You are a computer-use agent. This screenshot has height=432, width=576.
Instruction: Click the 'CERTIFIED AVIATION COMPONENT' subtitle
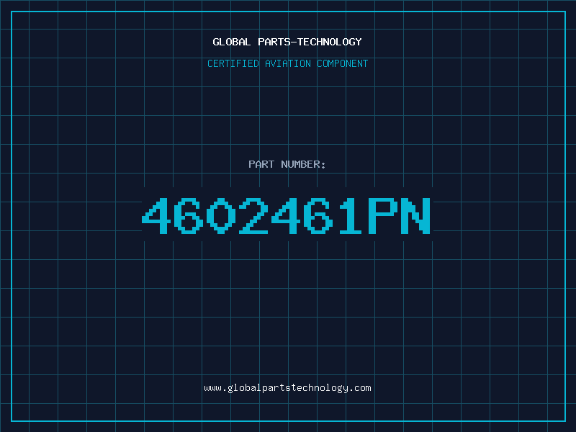tap(287, 63)
